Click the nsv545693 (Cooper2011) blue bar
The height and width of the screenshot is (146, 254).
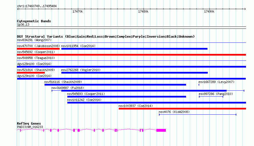point(127,97)
